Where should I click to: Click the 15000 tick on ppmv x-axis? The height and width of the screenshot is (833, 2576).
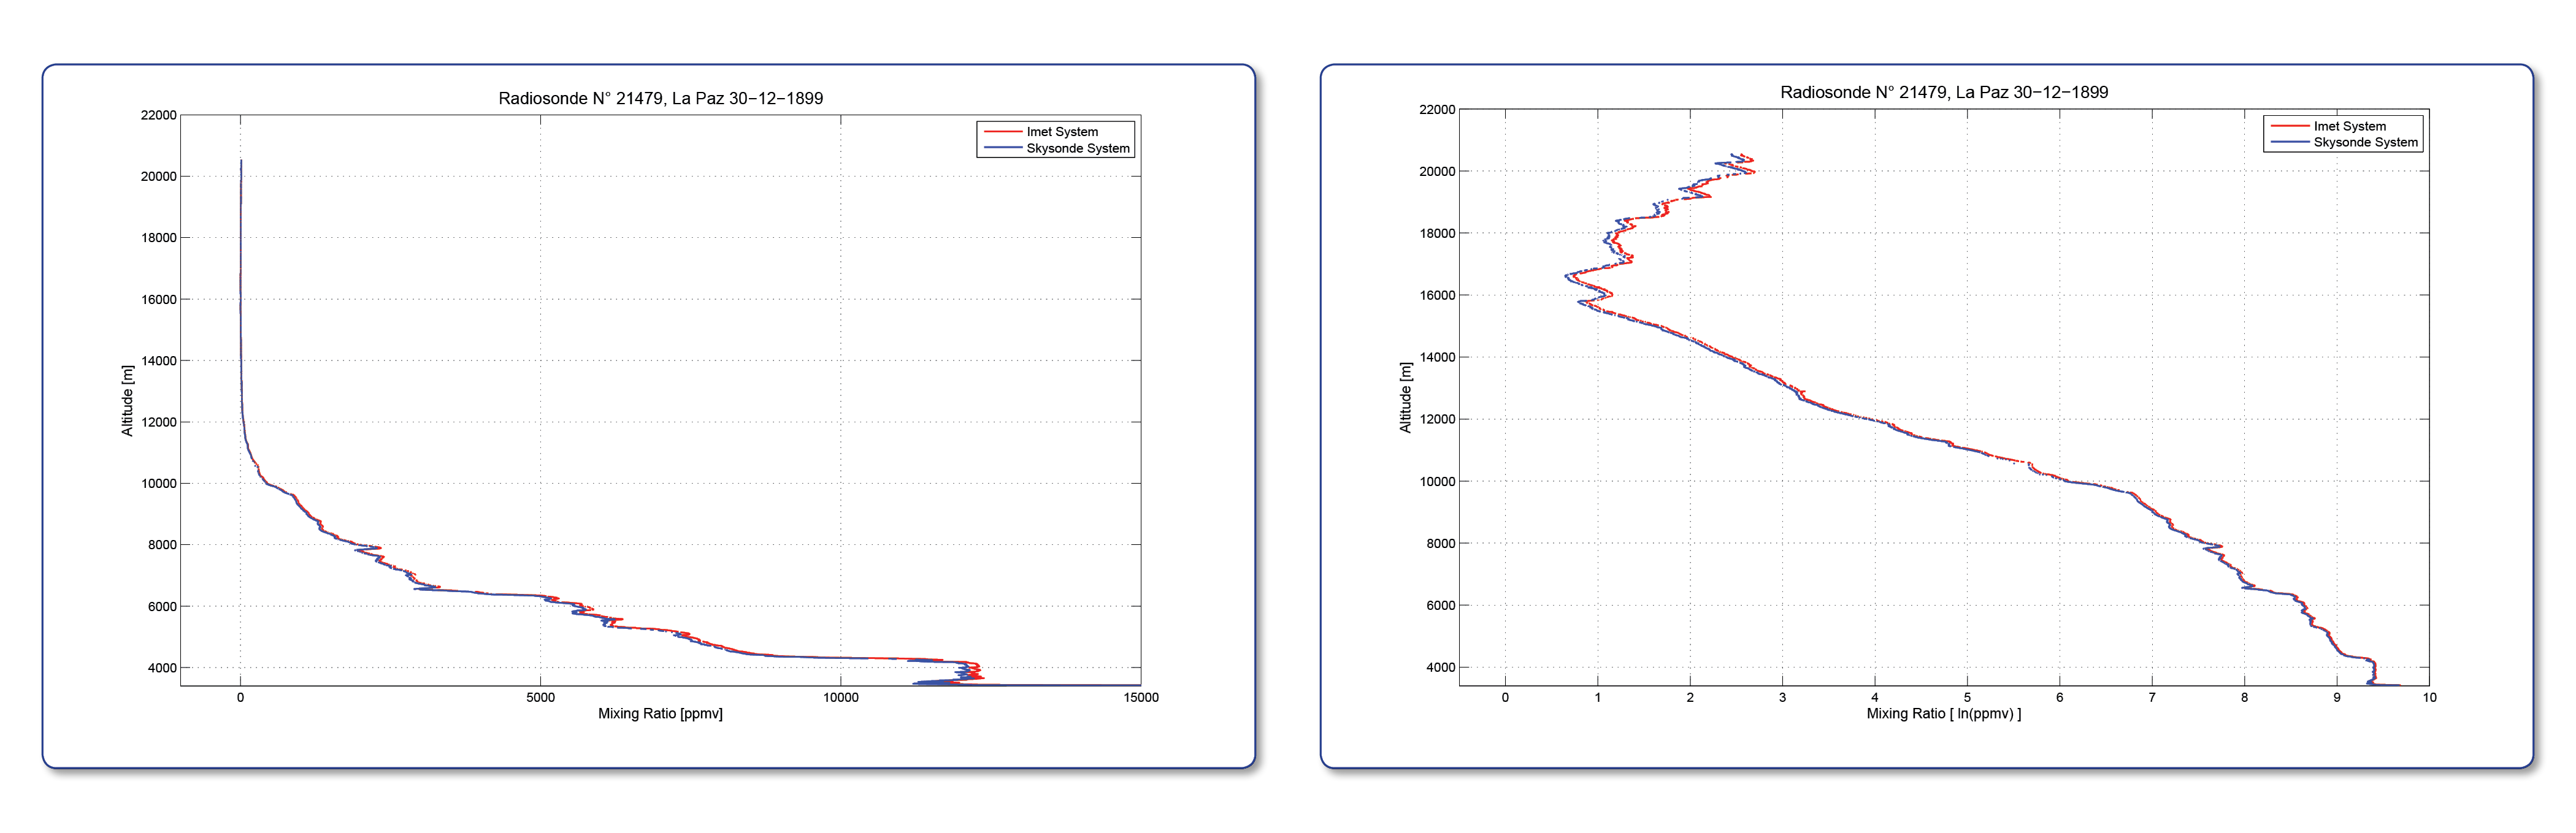point(1141,697)
